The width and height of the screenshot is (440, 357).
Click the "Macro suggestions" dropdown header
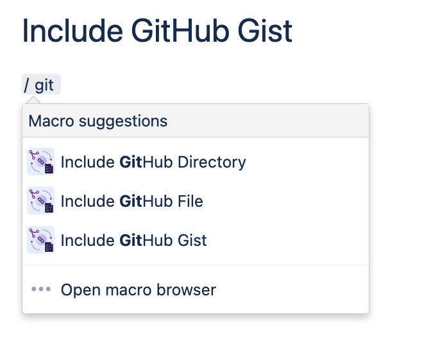click(x=97, y=121)
